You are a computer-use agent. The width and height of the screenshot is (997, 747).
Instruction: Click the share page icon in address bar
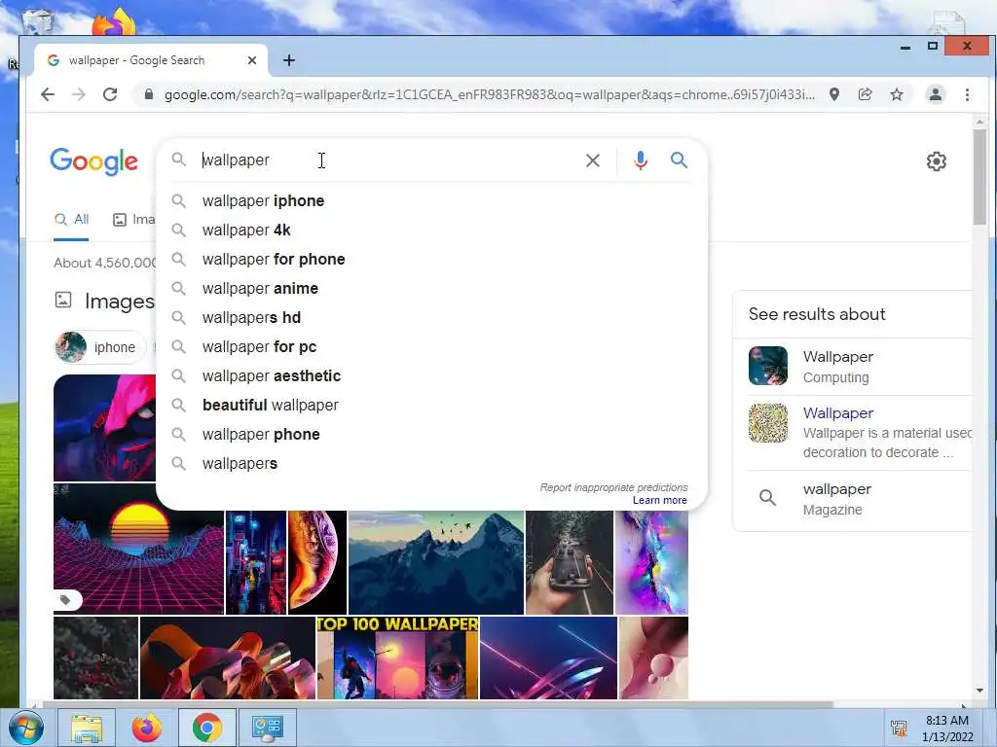tap(866, 94)
